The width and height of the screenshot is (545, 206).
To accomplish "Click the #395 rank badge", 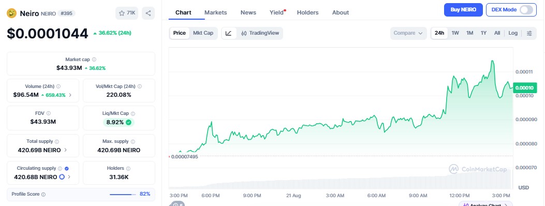I will click(x=66, y=13).
